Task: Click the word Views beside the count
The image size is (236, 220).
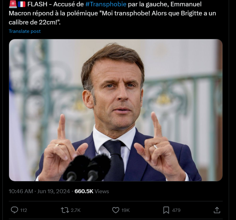Action: click(x=102, y=191)
